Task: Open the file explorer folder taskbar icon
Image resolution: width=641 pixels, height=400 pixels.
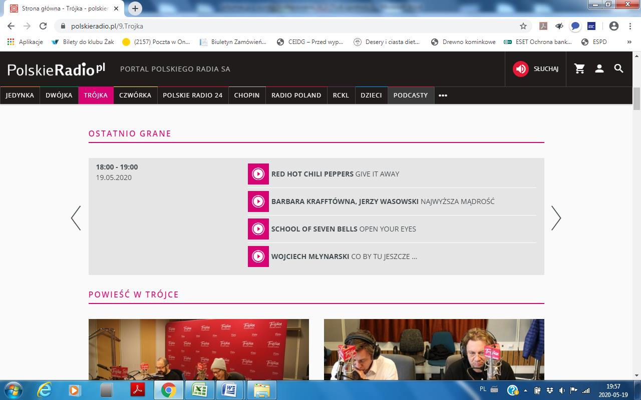Action: [x=261, y=390]
